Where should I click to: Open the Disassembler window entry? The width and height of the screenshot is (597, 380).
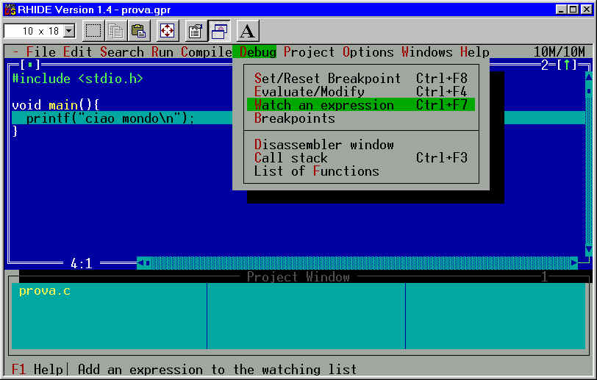323,145
